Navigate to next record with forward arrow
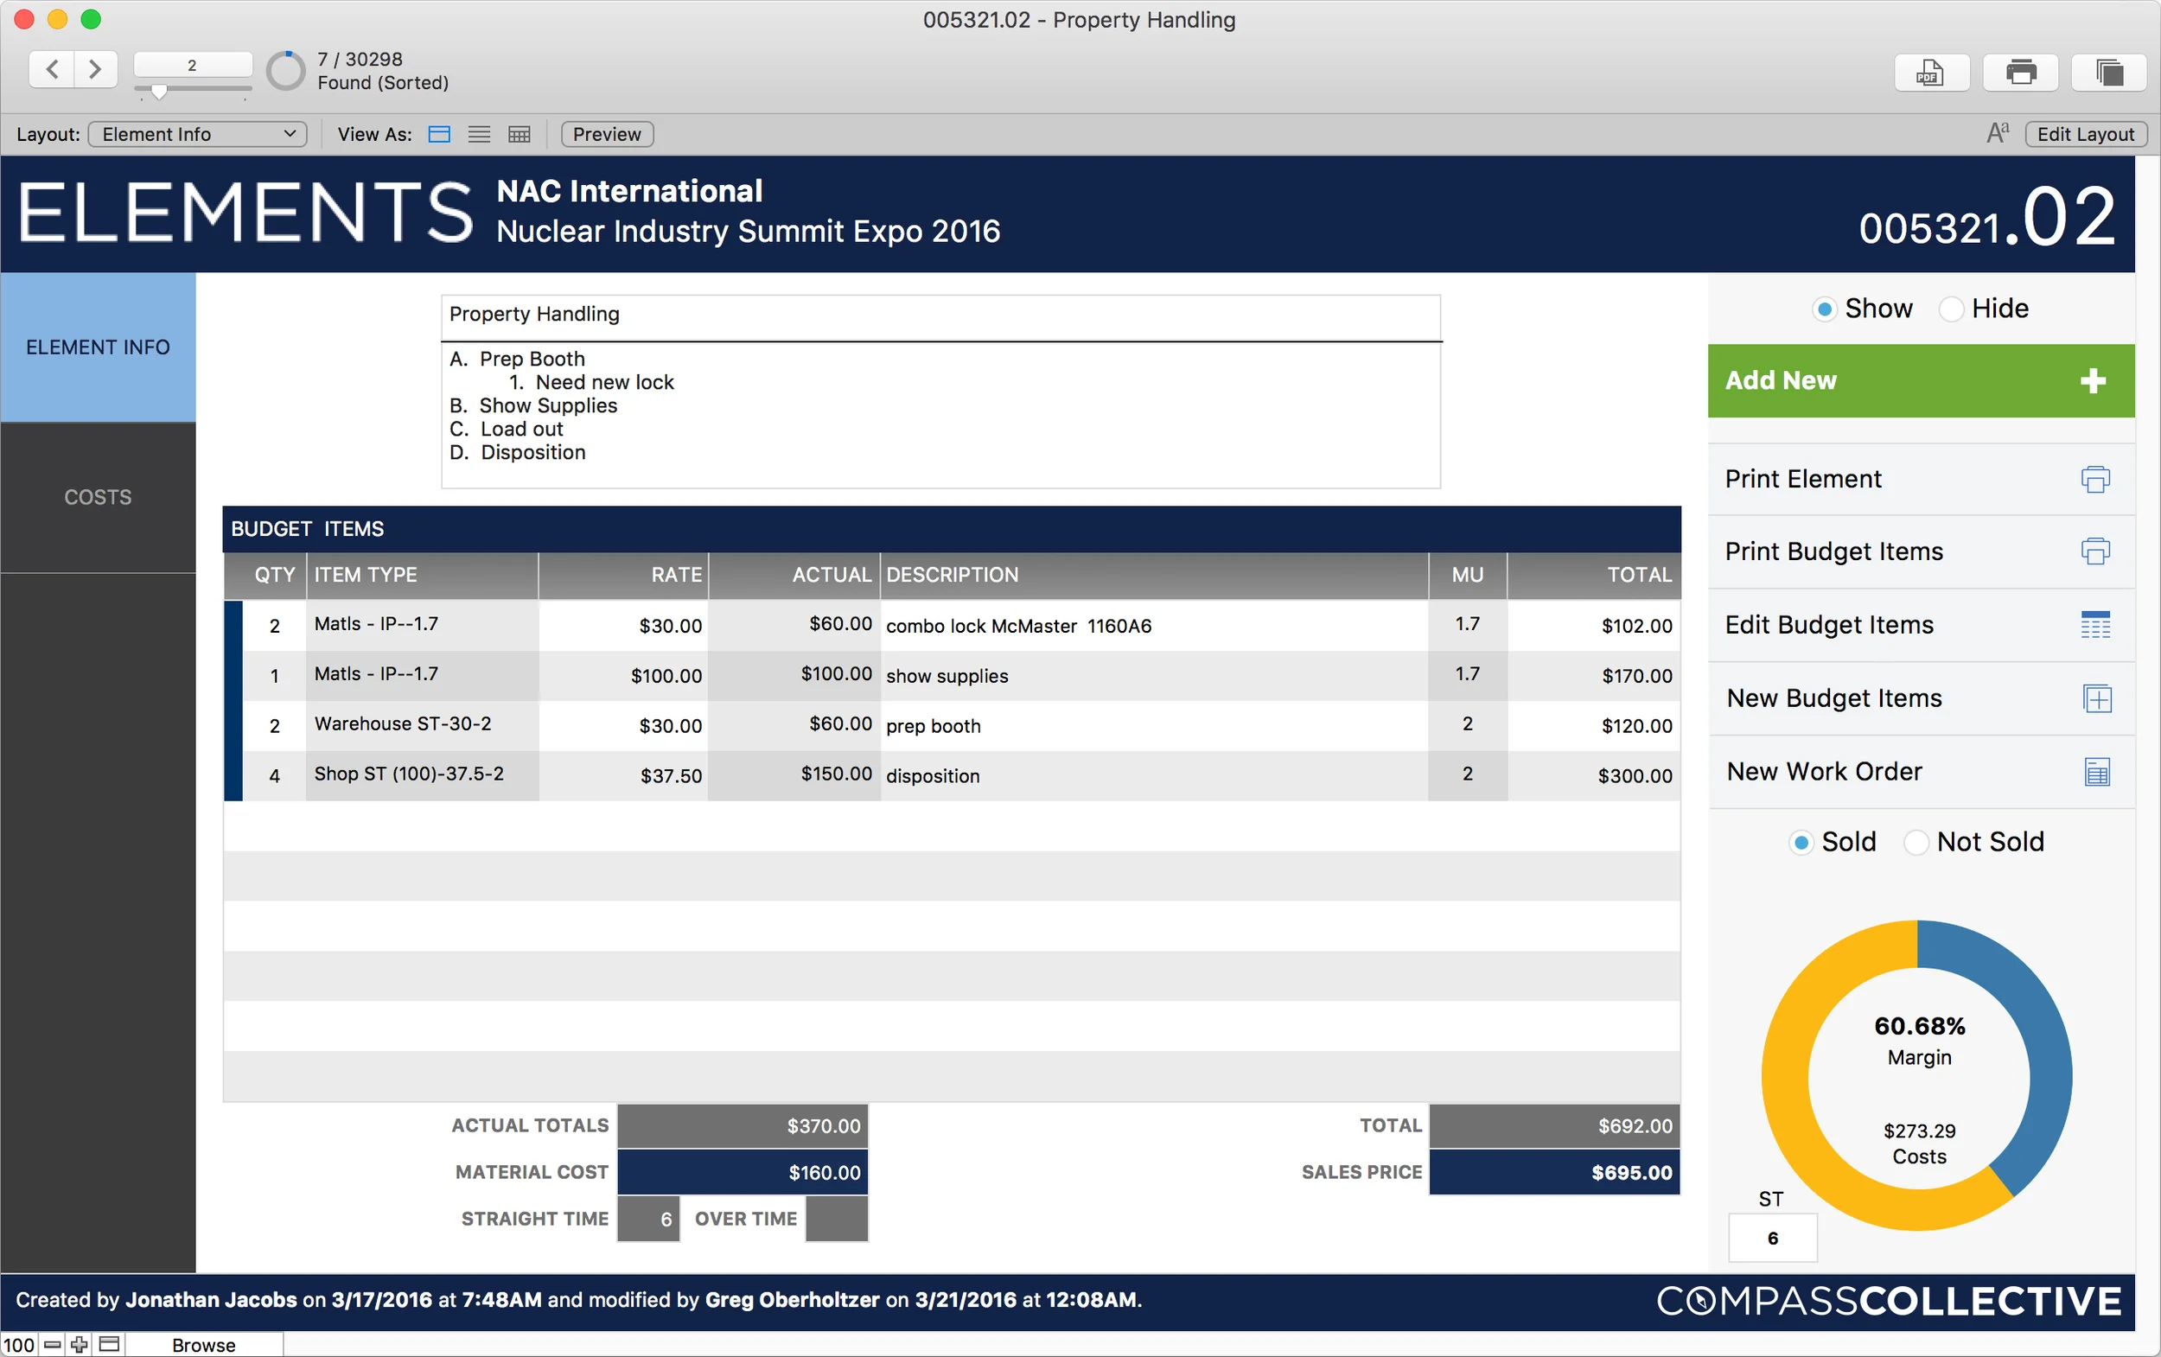 pos(93,69)
